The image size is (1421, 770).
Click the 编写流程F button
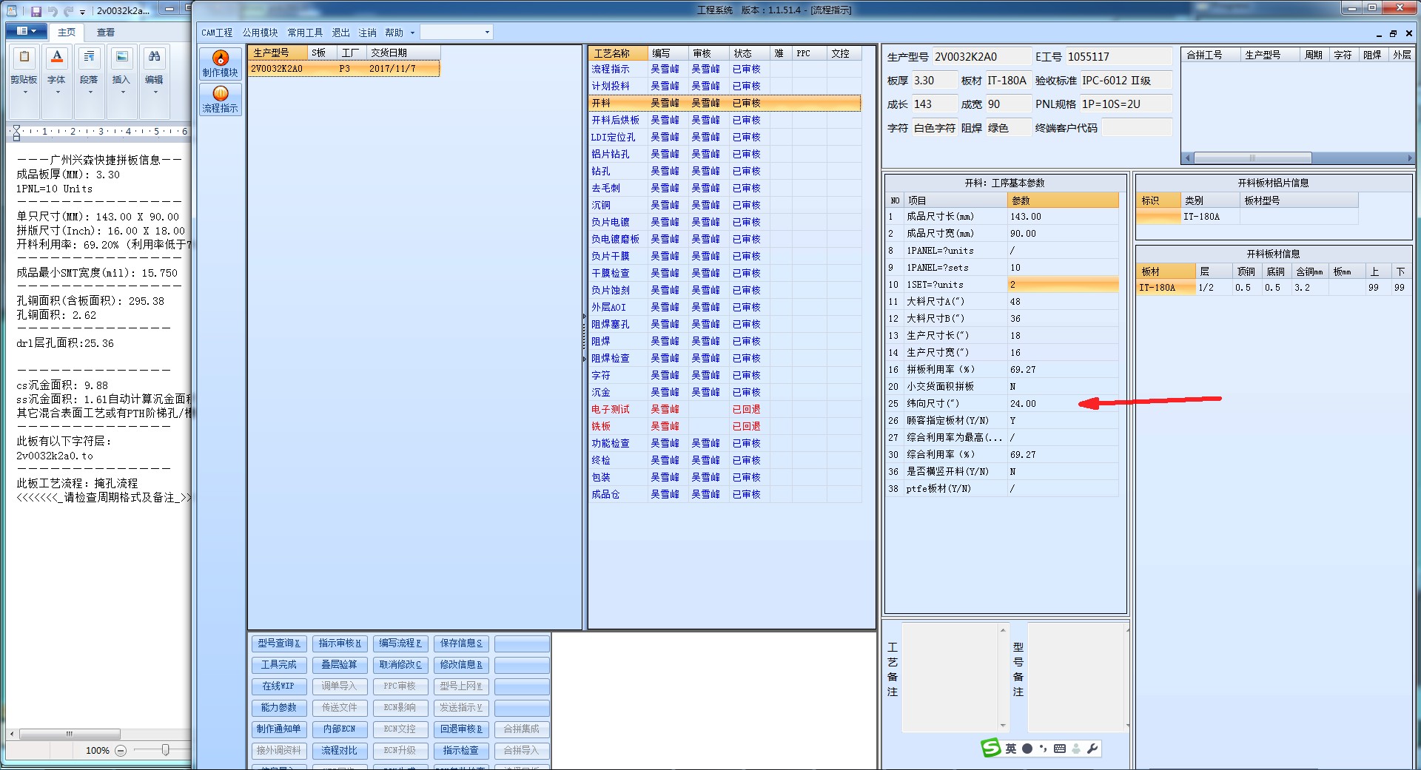click(x=400, y=644)
